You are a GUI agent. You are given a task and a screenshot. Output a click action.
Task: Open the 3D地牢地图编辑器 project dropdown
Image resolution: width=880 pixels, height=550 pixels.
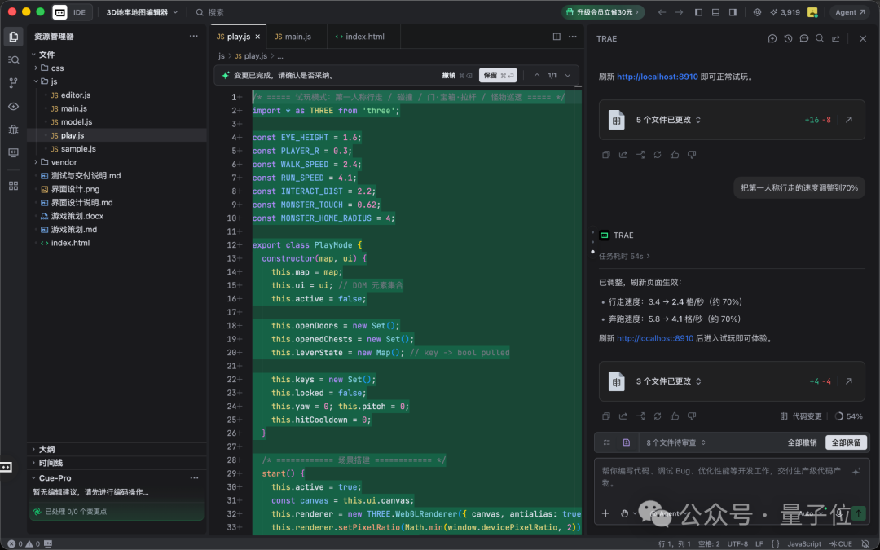(x=142, y=12)
